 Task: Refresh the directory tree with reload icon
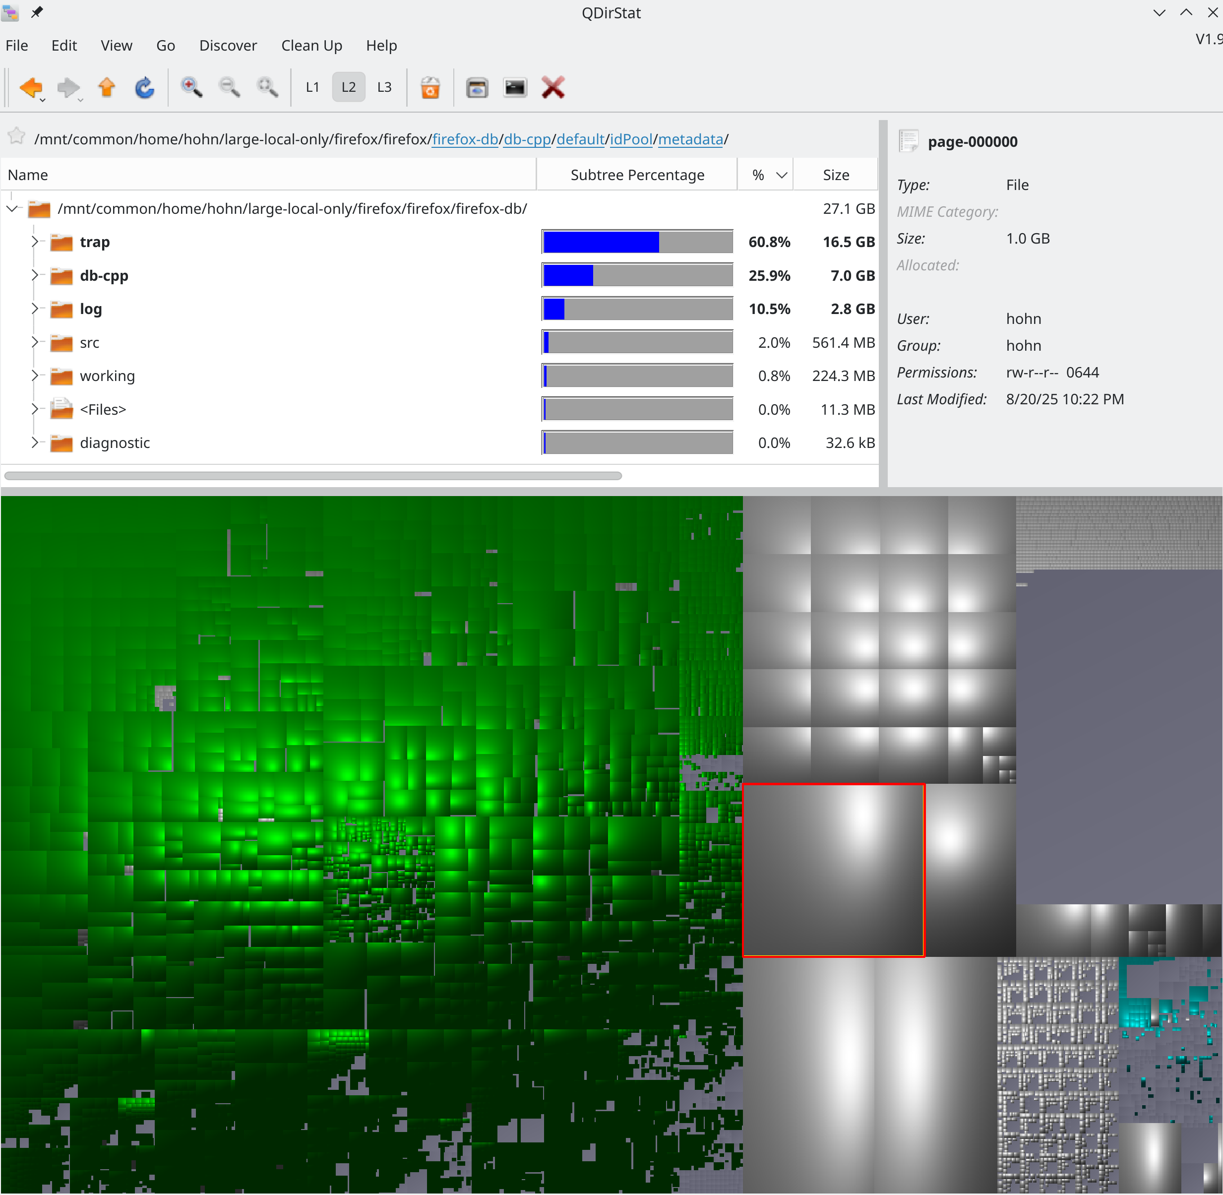pyautogui.click(x=144, y=87)
